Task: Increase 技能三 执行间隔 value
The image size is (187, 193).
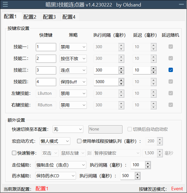Action: (x=121, y=68)
